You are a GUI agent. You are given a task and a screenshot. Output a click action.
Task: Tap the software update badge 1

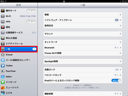click(116, 20)
